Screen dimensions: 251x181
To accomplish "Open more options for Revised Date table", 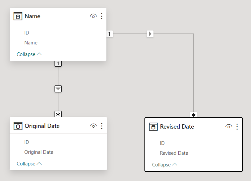I will click(x=237, y=127).
